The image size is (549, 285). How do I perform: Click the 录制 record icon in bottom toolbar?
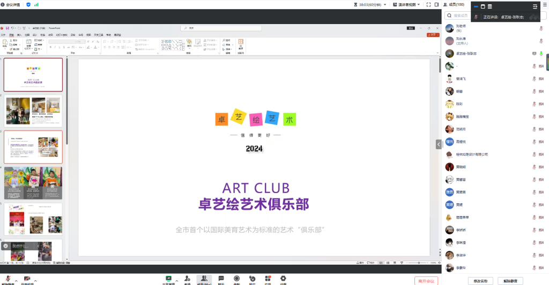click(236, 279)
